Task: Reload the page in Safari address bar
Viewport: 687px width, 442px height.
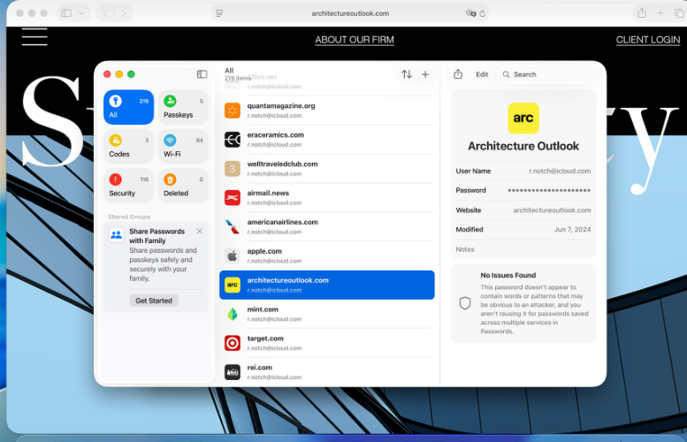Action: 483,13
